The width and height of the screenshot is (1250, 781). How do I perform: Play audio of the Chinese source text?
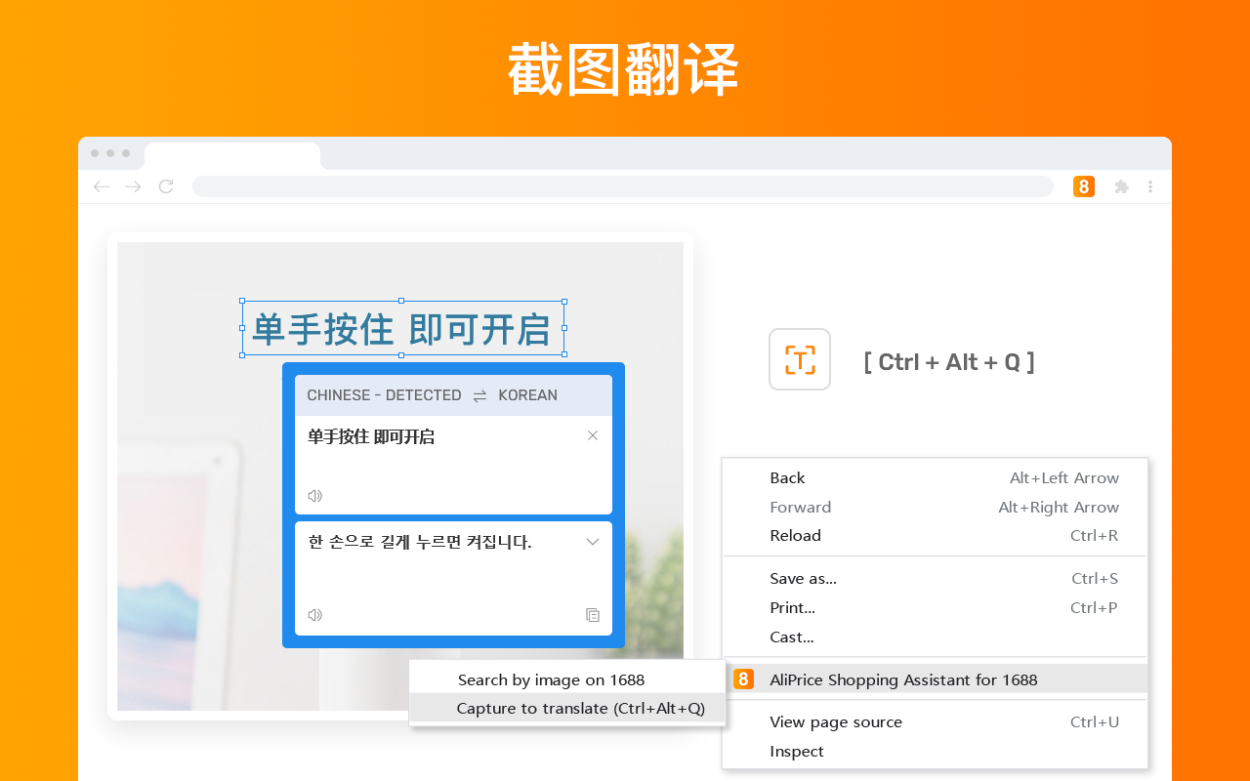[314, 495]
